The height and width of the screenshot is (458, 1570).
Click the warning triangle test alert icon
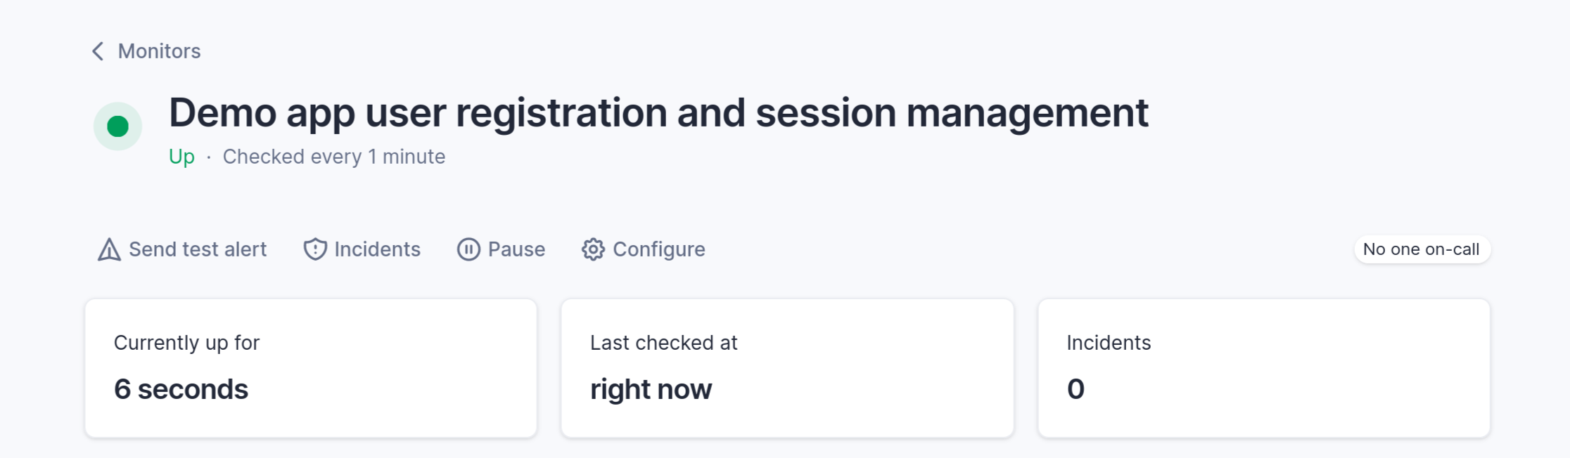(x=109, y=249)
